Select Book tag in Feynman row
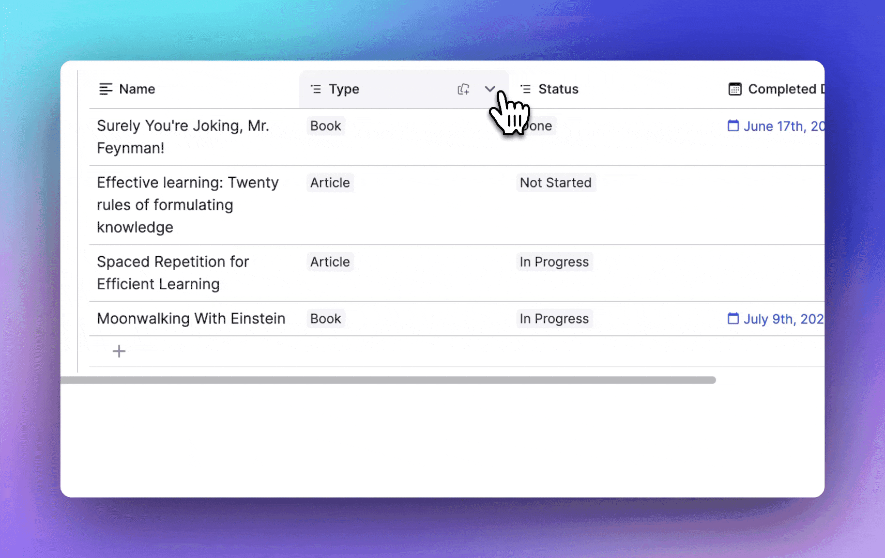885x558 pixels. 325,126
